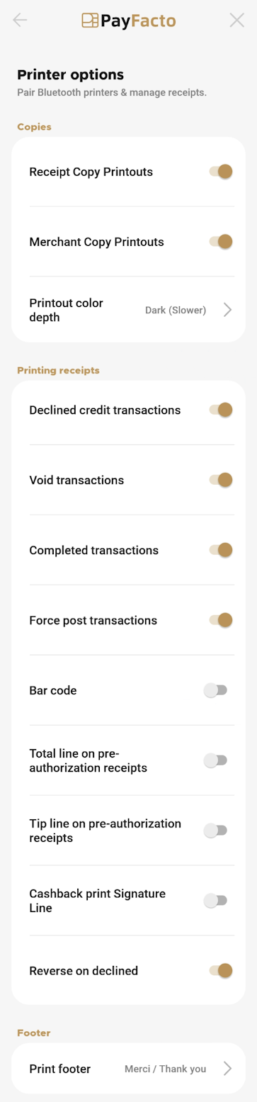The height and width of the screenshot is (1102, 257).
Task: Open Merci / Thank you footer text
Action: 165,1069
